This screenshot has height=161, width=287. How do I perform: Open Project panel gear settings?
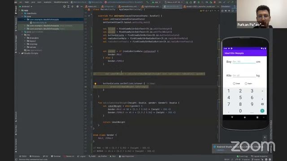78,6
